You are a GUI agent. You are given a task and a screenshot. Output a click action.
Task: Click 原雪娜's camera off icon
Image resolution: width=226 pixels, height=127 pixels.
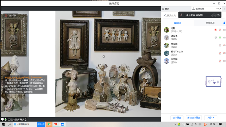[224, 61]
